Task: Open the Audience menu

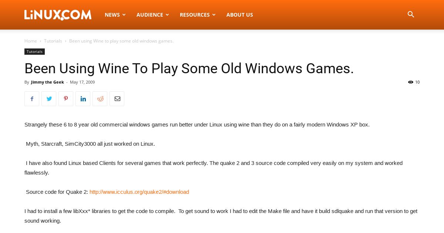Action: (152, 15)
